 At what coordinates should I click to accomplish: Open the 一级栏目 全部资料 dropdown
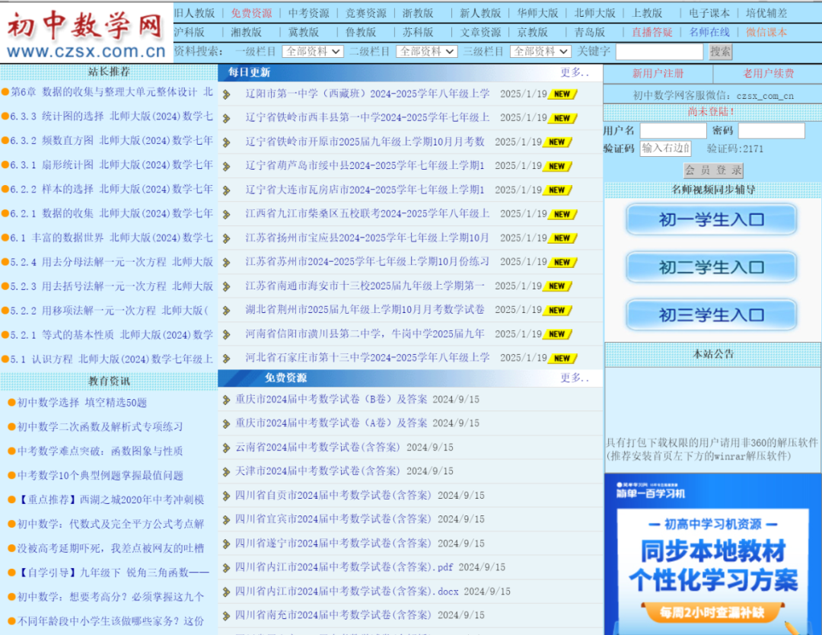313,51
